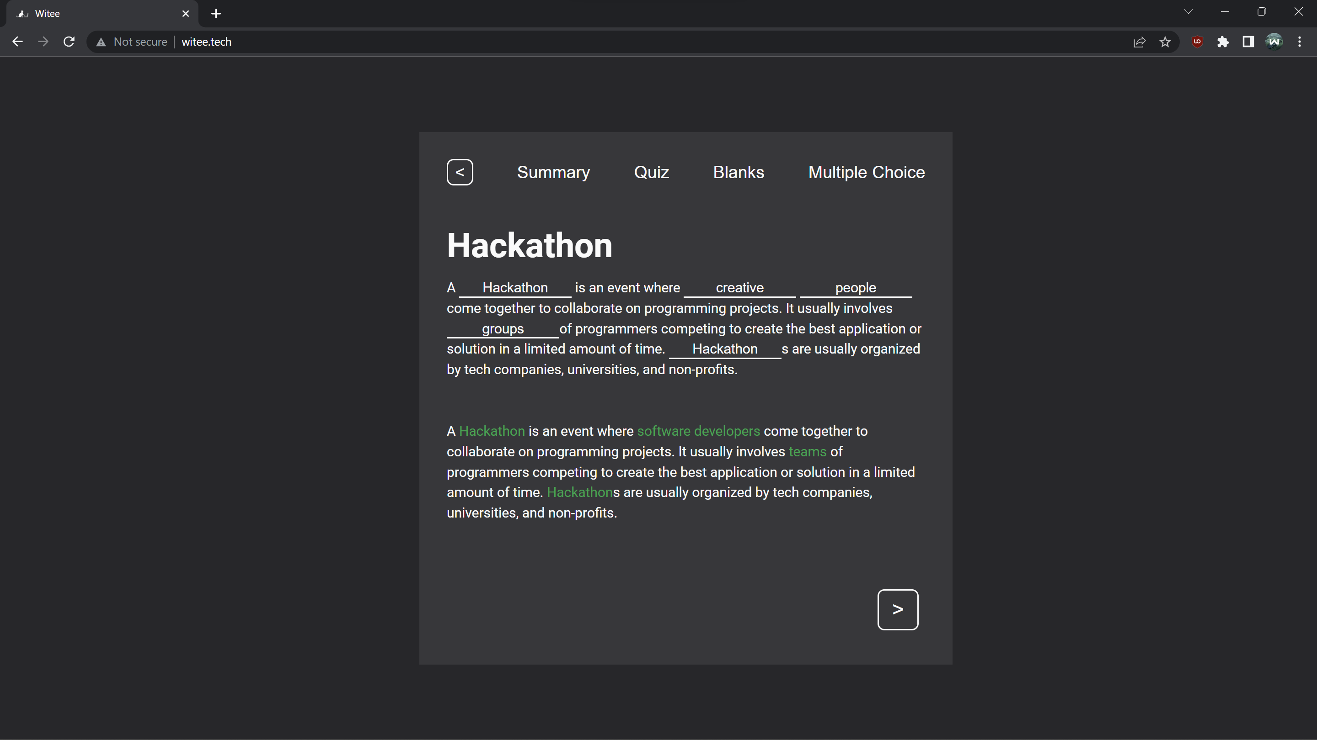Click the profile avatar icon
The width and height of the screenshot is (1317, 740).
point(1274,42)
